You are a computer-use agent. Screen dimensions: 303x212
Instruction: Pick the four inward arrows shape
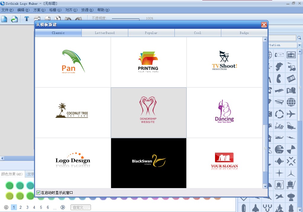click(x=291, y=161)
